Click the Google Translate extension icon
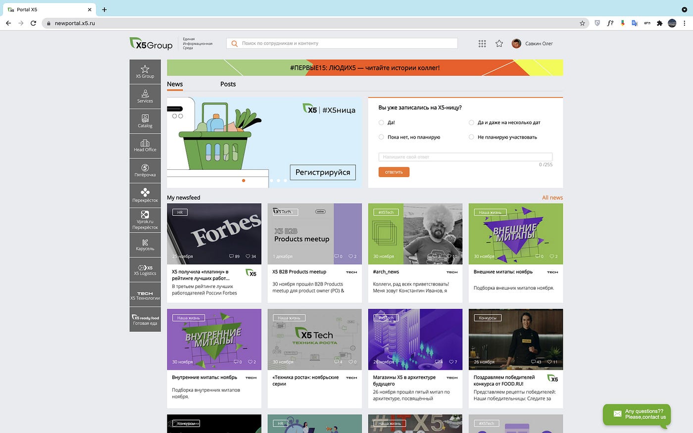693x433 pixels. click(635, 23)
